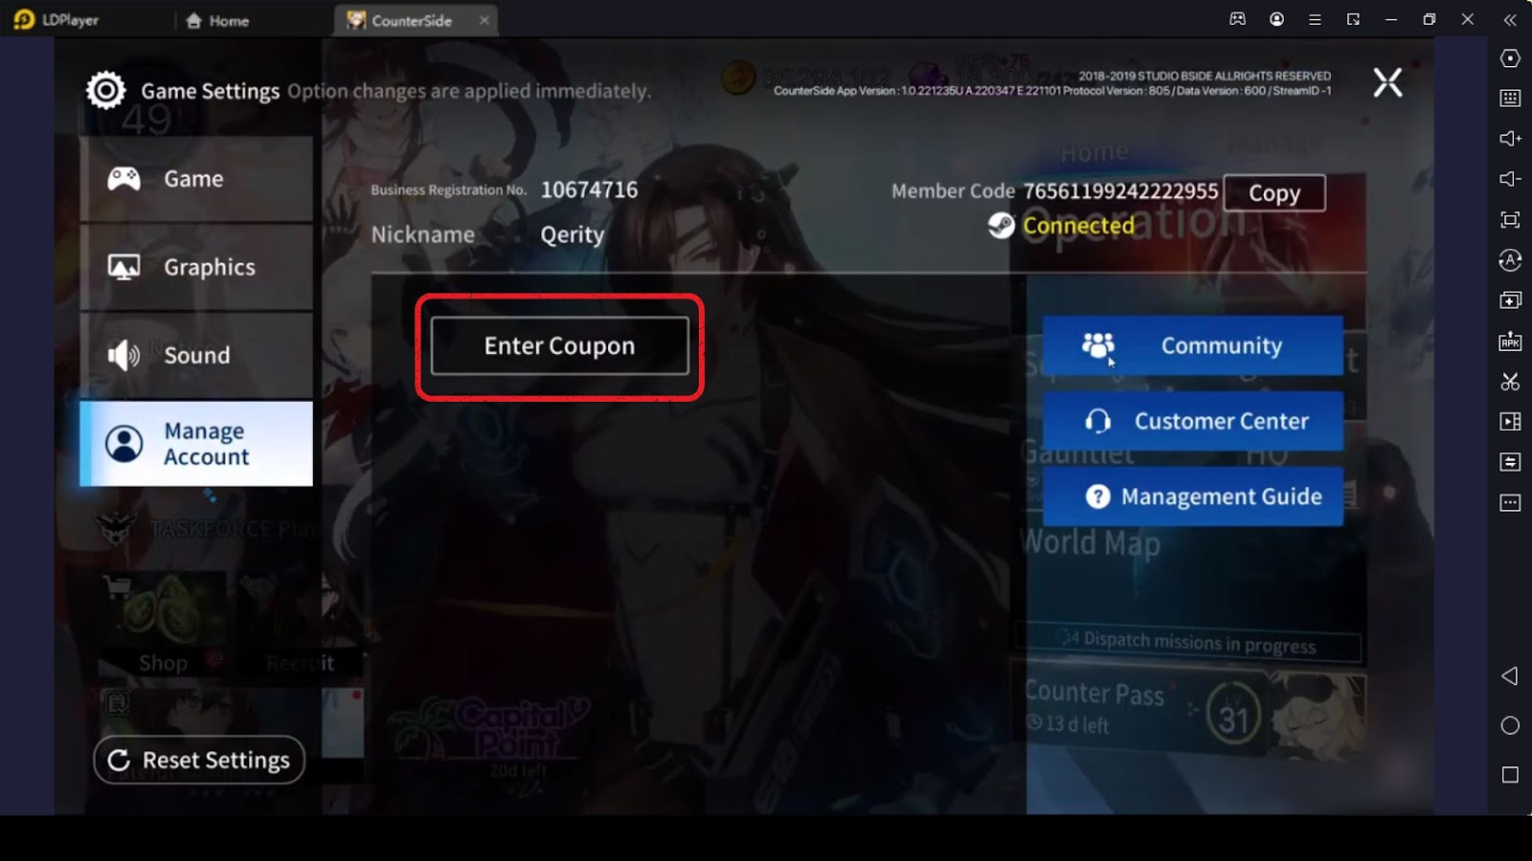Click the Game Settings gear icon

[x=105, y=90]
